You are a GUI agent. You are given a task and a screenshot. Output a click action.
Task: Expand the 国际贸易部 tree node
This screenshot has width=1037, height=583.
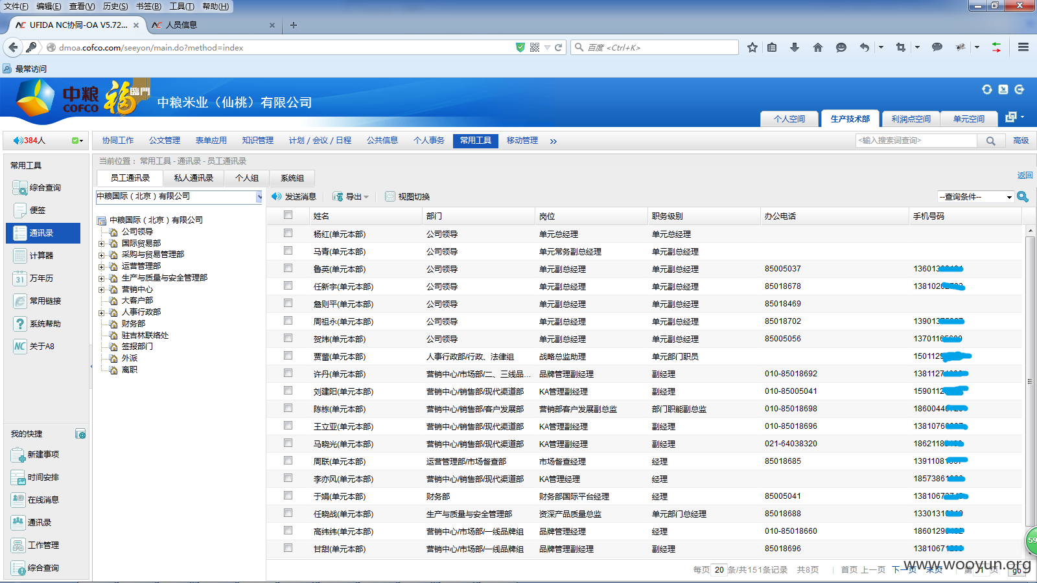click(x=101, y=244)
